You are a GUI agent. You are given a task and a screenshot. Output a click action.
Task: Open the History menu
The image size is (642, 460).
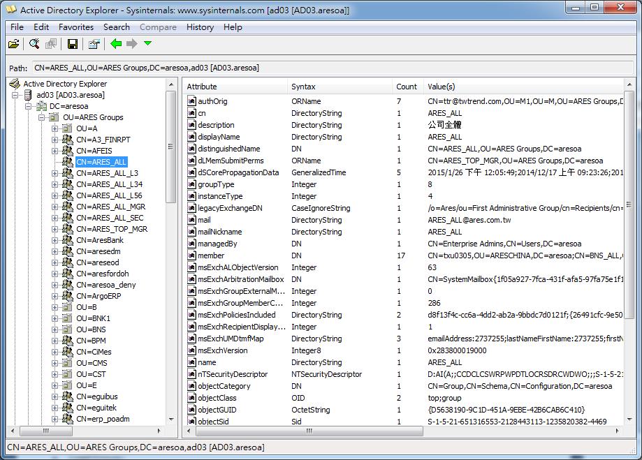[200, 27]
